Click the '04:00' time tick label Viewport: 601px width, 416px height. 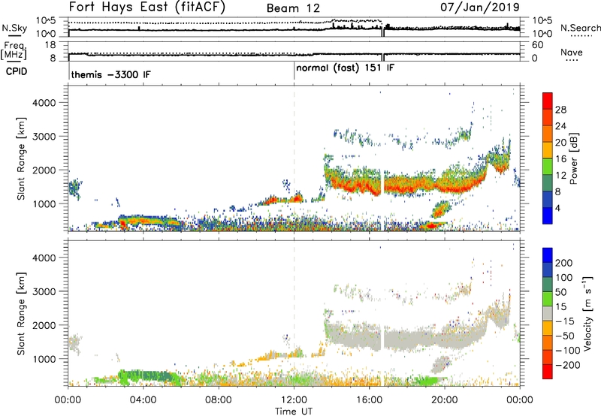tap(143, 400)
